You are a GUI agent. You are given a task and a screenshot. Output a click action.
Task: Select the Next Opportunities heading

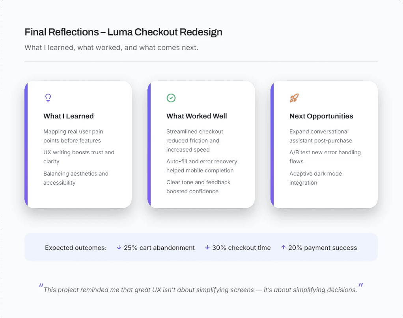[x=321, y=116]
